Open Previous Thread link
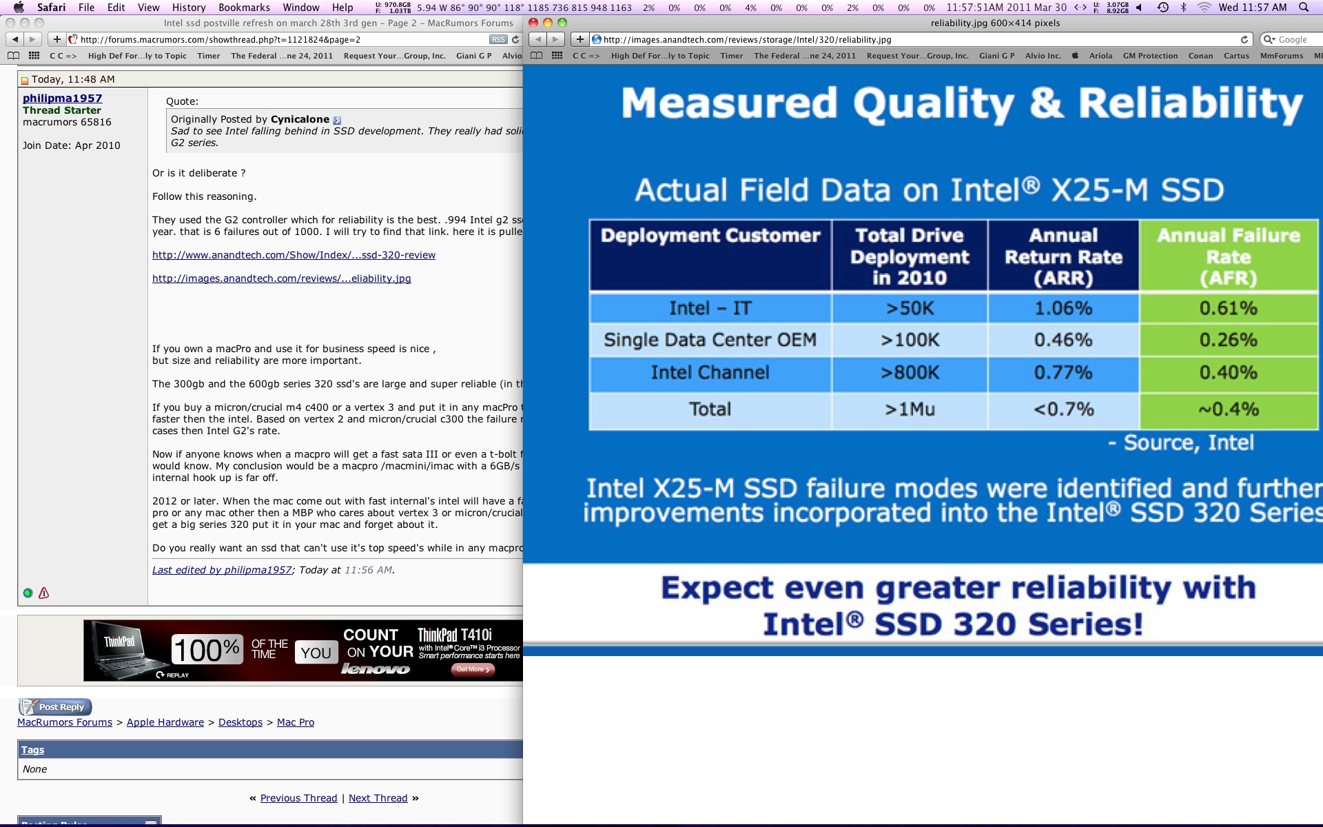This screenshot has height=827, width=1323. point(298,798)
